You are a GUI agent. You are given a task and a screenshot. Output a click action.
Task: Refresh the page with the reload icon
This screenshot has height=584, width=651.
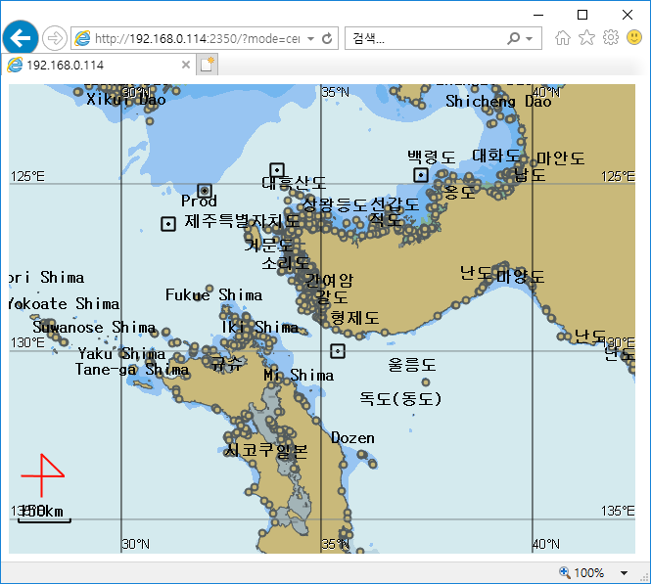pos(327,39)
